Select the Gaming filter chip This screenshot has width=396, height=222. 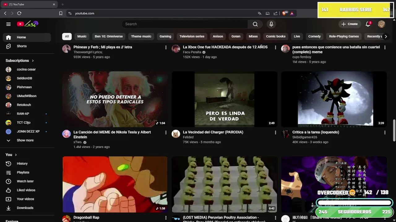click(165, 36)
